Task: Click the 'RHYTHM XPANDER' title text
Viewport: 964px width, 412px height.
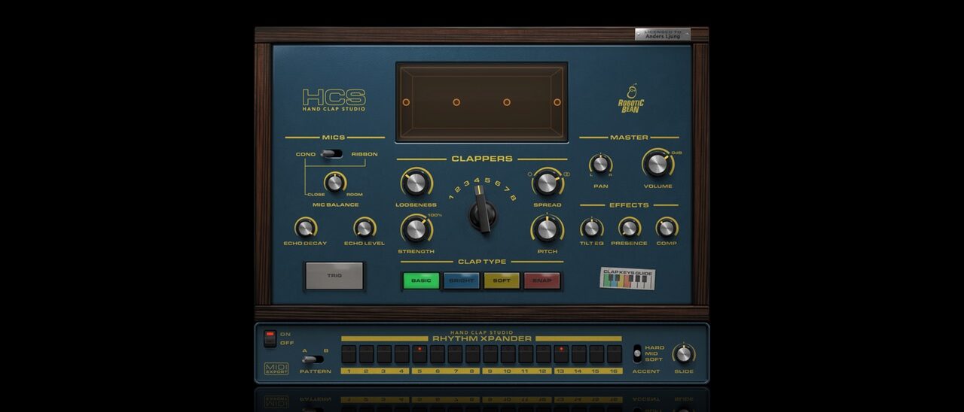Action: 482,338
